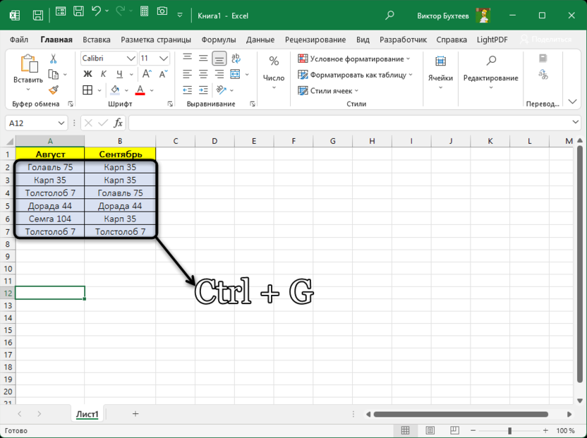
Task: Click inside the formula bar
Action: (x=351, y=123)
